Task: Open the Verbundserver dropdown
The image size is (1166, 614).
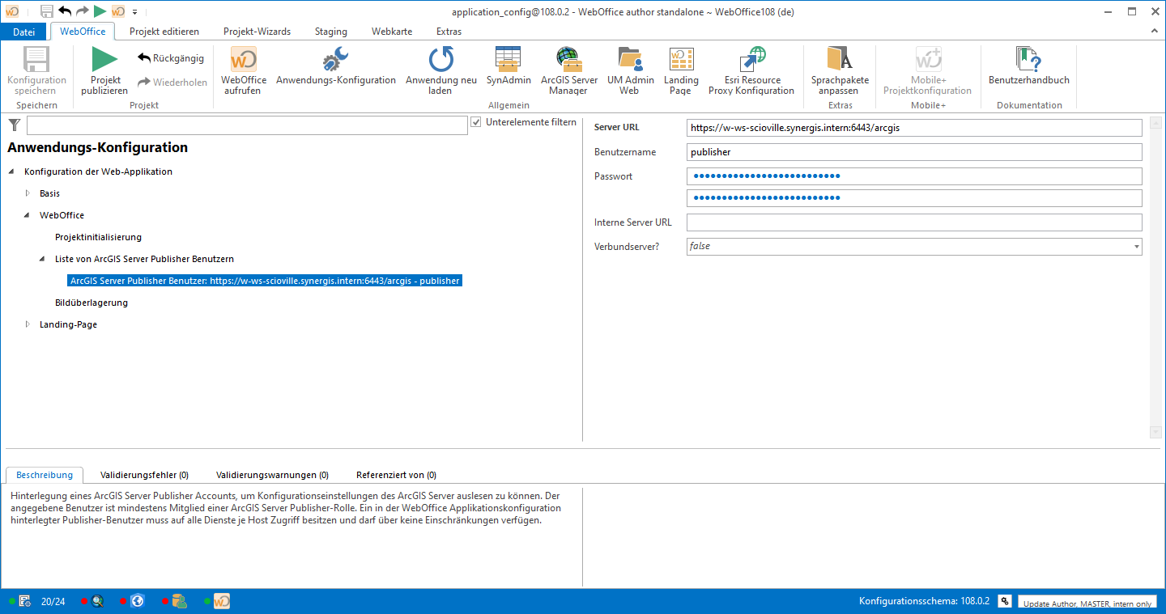Action: click(1136, 246)
